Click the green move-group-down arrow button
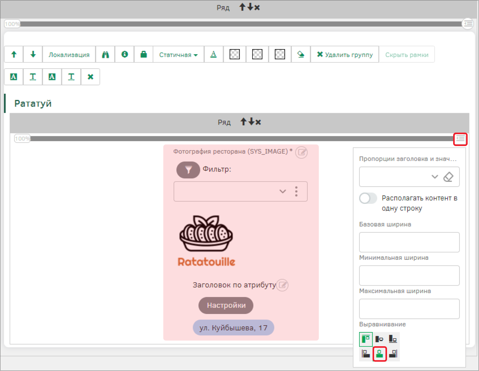 (33, 54)
